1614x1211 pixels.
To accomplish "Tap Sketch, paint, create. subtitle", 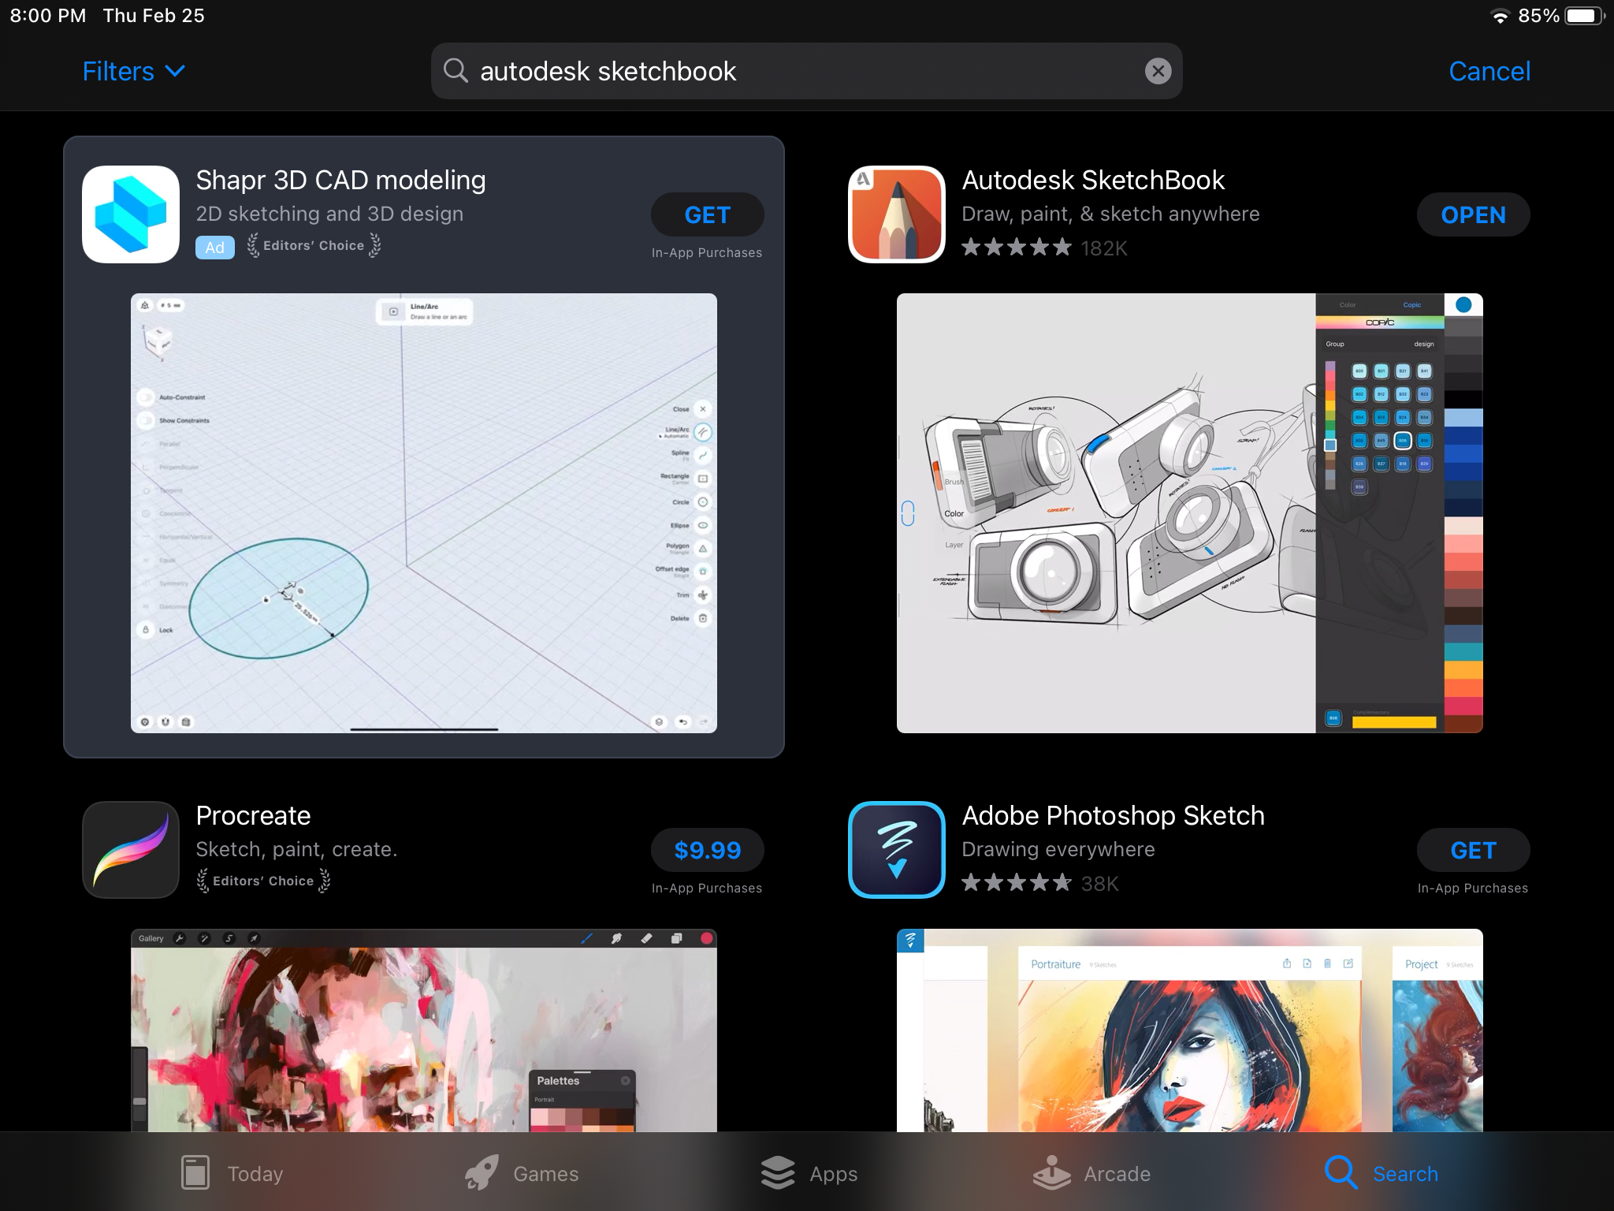I will point(296,849).
